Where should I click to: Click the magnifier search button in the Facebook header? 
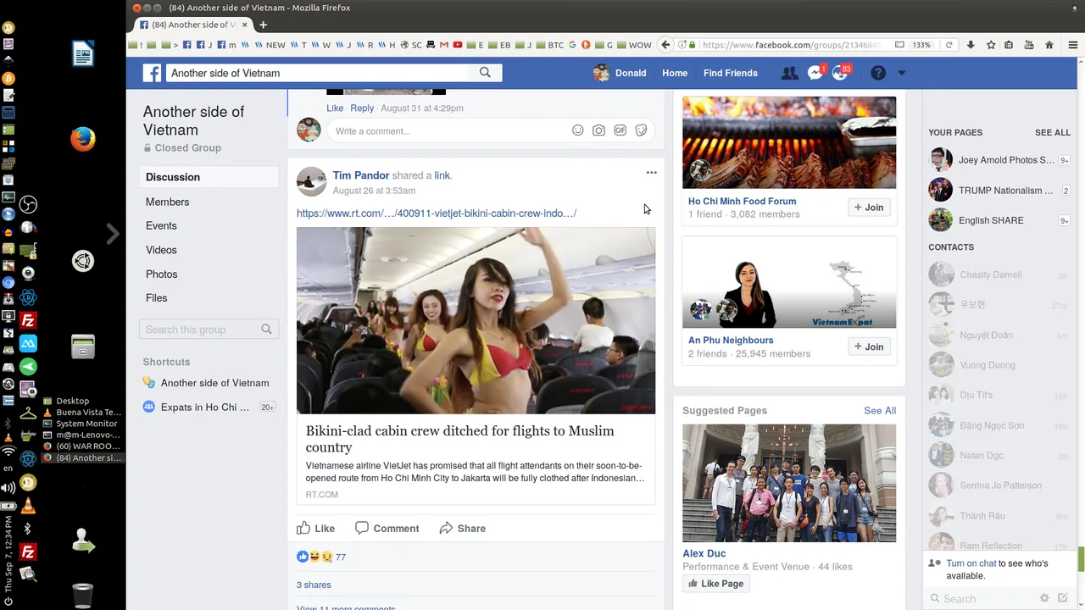click(485, 73)
